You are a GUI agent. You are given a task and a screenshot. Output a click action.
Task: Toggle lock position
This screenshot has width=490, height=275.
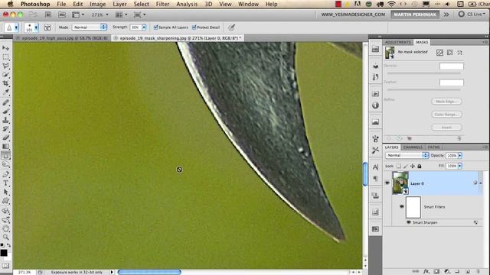(x=413, y=167)
